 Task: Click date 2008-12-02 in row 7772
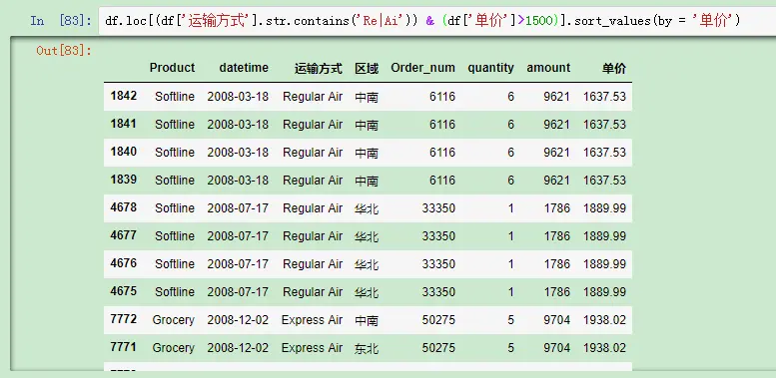(x=238, y=320)
